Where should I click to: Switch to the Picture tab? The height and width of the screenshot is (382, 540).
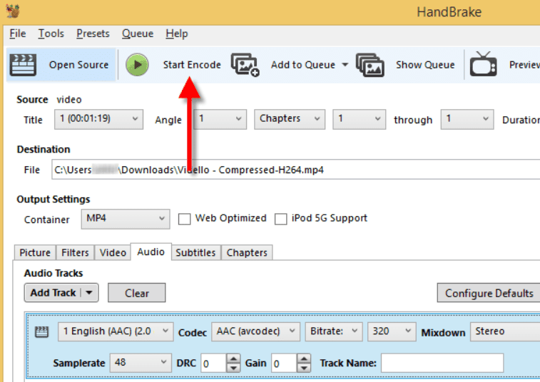coord(35,252)
